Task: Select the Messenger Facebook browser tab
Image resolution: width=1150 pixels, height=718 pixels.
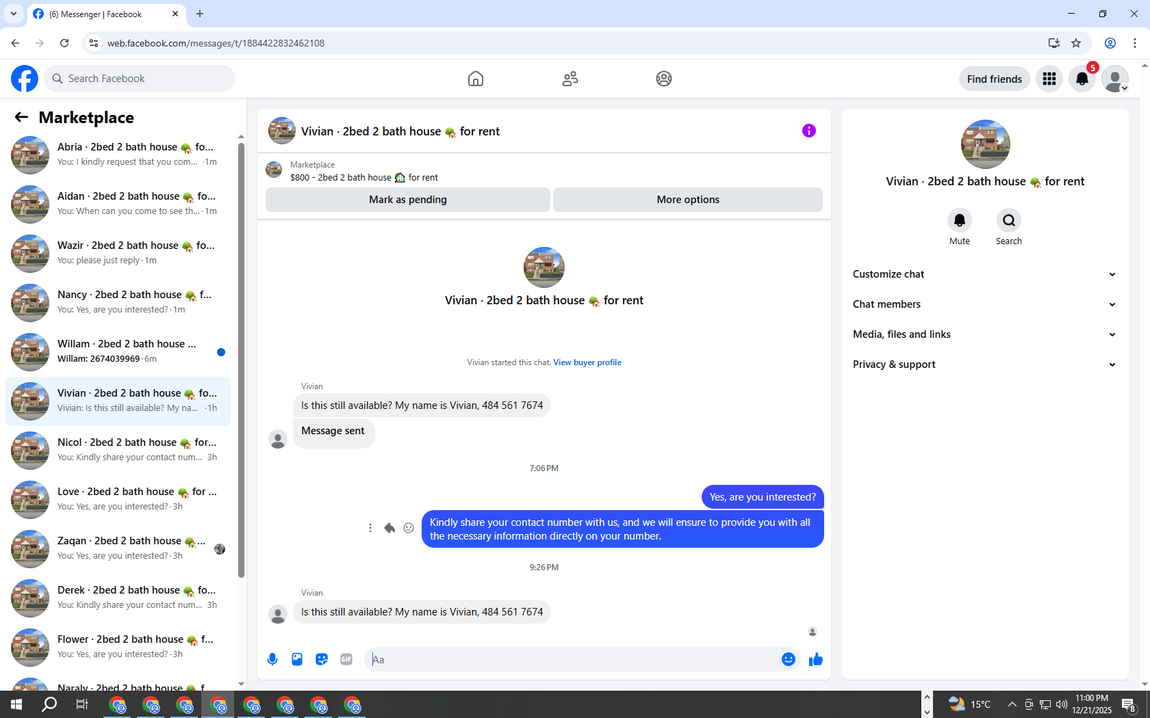Action: click(x=106, y=14)
